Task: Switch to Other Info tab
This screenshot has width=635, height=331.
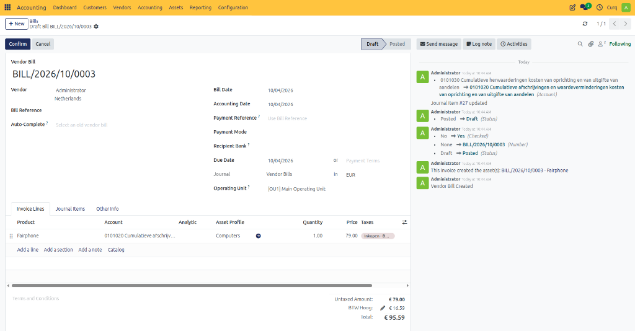Action: coord(107,209)
